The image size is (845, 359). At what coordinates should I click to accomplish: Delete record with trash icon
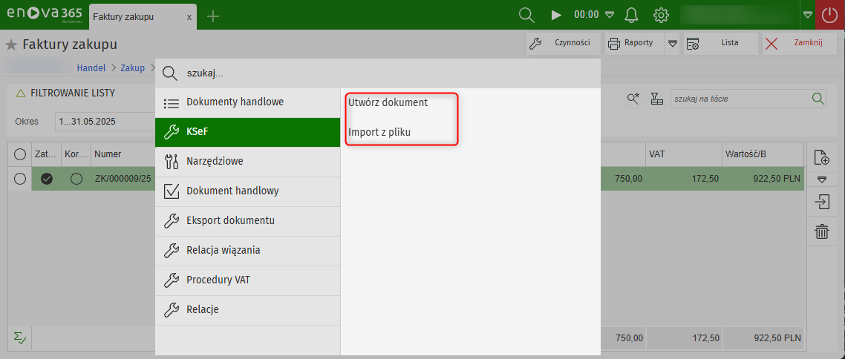click(821, 232)
